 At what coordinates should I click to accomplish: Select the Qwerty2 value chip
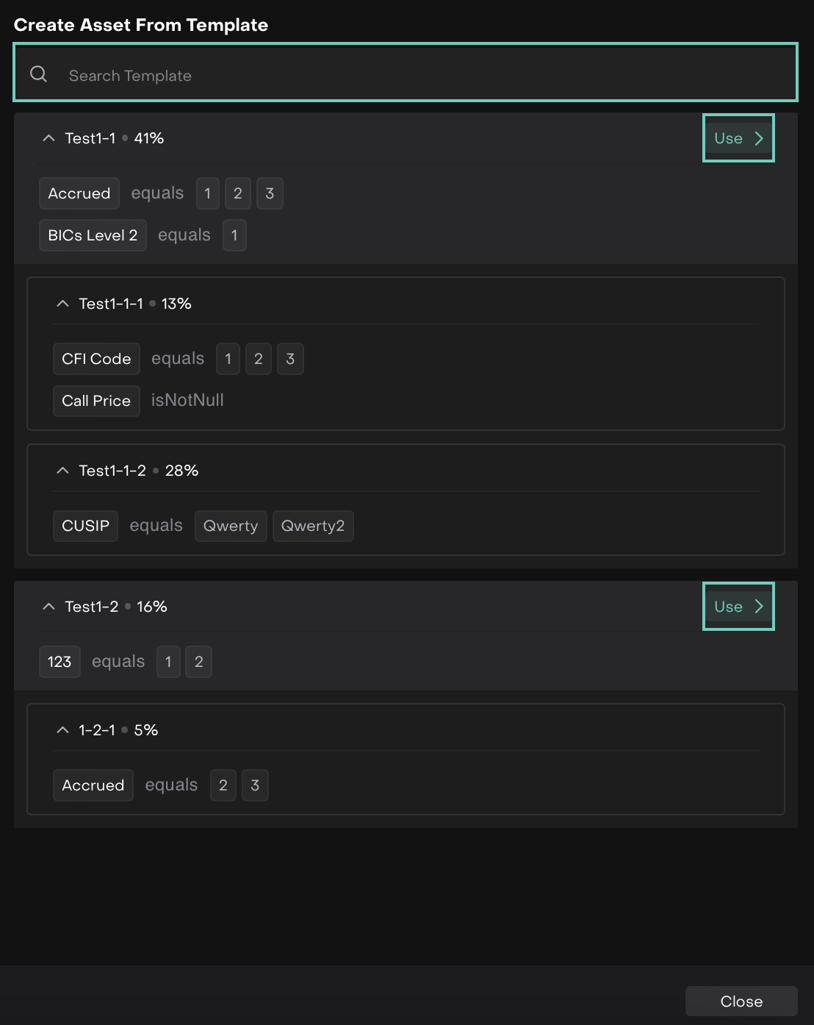pos(313,526)
